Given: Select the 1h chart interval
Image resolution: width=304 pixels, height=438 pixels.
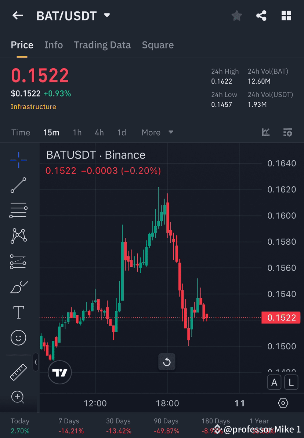Looking at the screenshot, I should click(x=77, y=132).
